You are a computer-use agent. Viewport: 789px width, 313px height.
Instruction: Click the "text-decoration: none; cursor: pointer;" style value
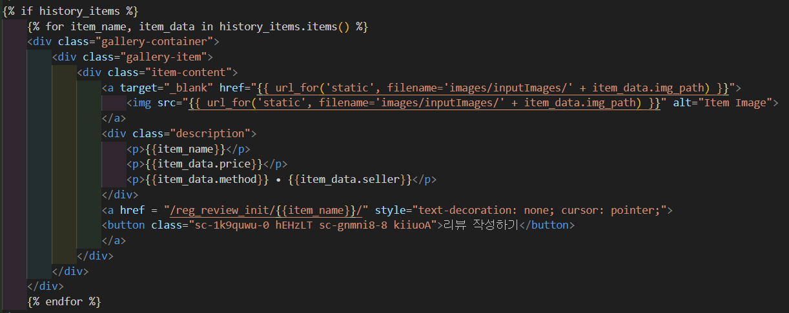[x=539, y=211]
